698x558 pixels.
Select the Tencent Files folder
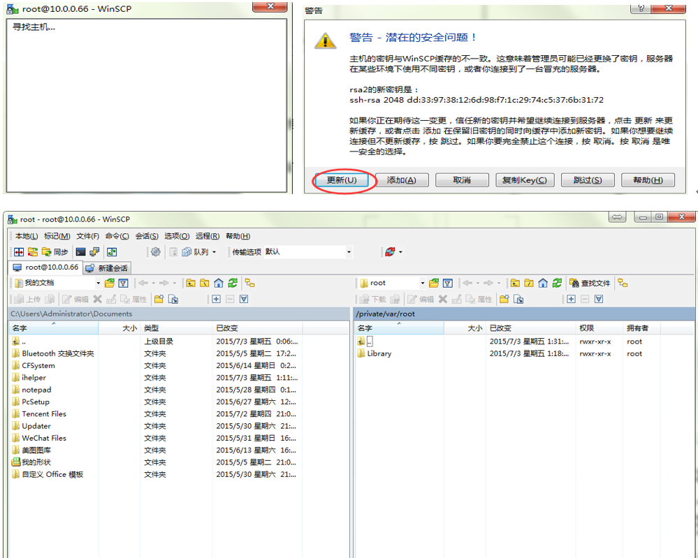[39, 414]
